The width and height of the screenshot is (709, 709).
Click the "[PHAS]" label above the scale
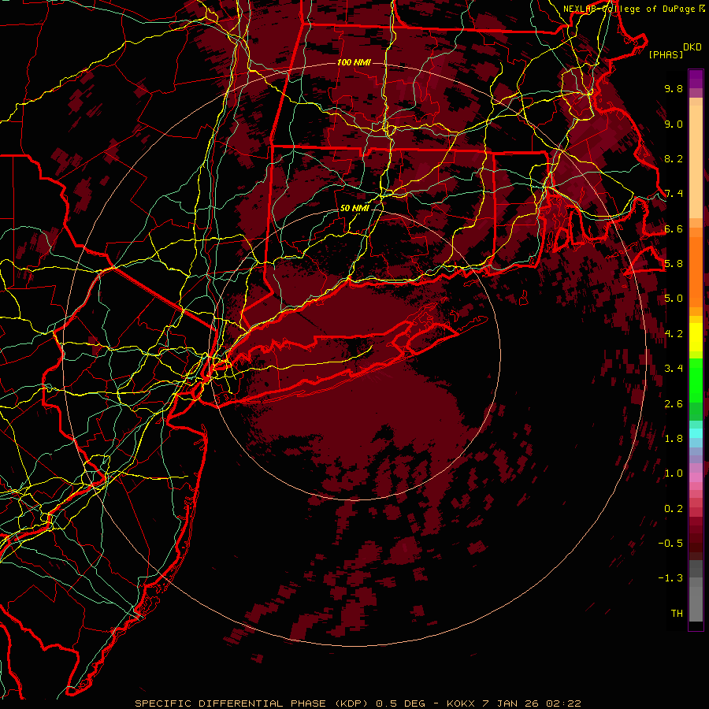[666, 54]
